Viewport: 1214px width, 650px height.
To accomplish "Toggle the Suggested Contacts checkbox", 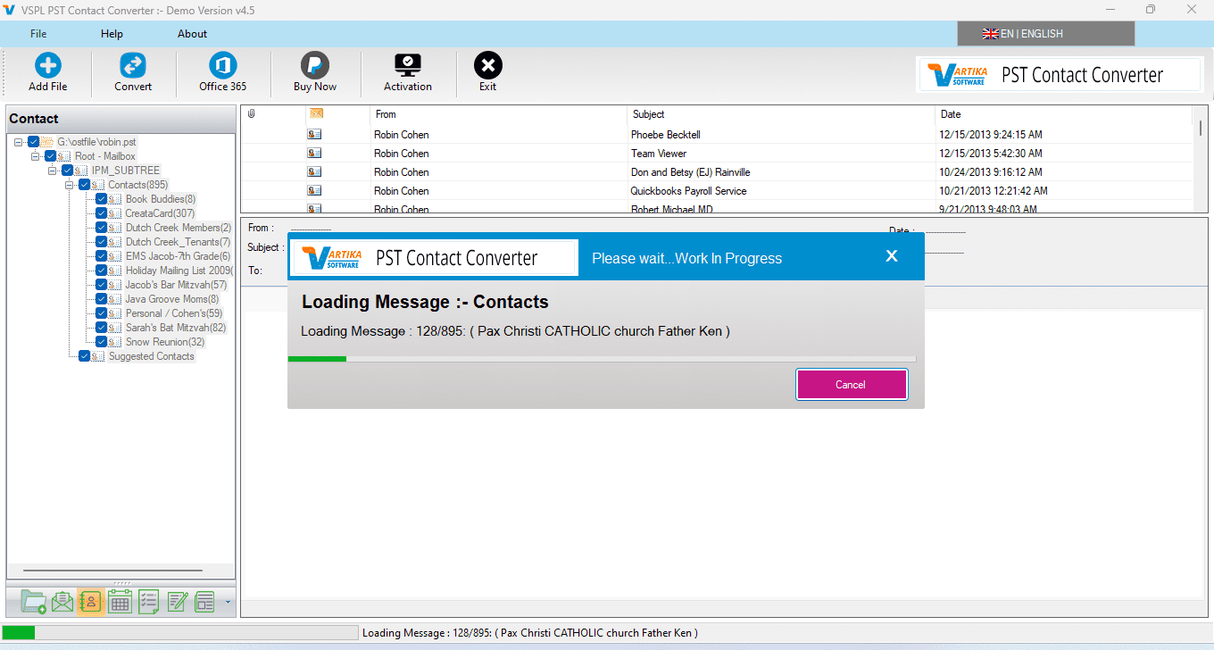I will click(x=84, y=356).
